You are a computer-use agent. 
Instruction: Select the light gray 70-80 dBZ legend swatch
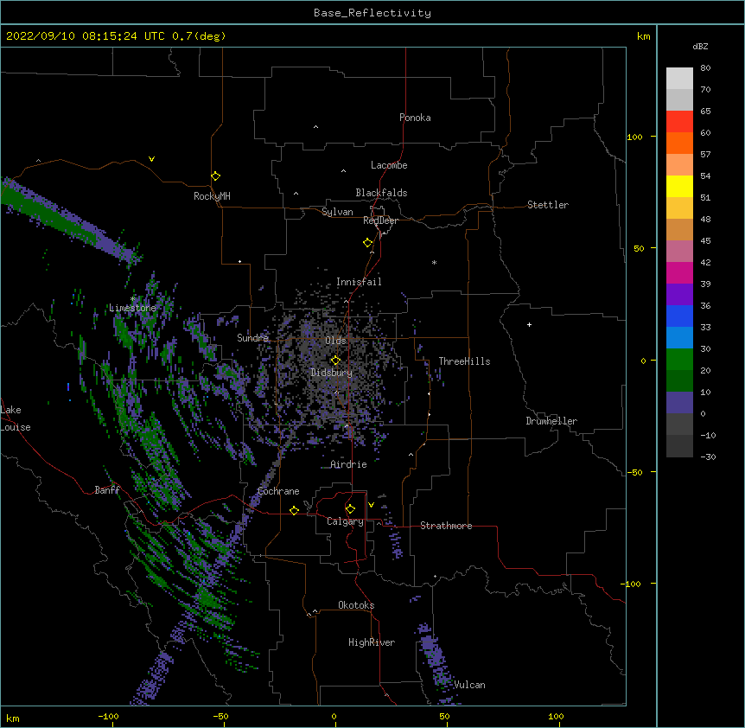(679, 79)
